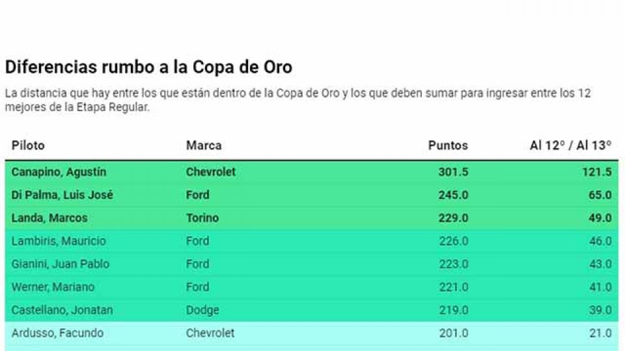Click the Piloto column header
This screenshot has width=625, height=351.
point(28,146)
